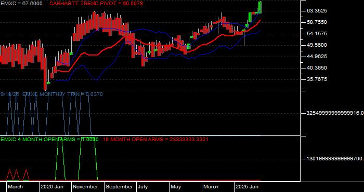Select the 35.7675 price axis value
The width and height of the screenshot is (364, 192).
tap(317, 79)
